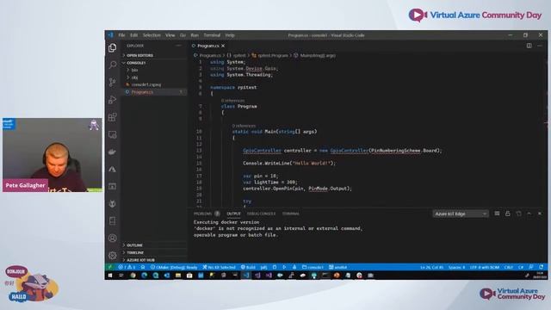Viewport: 551px width, 310px height.
Task: Open the View menu
Action: pyautogui.click(x=170, y=35)
